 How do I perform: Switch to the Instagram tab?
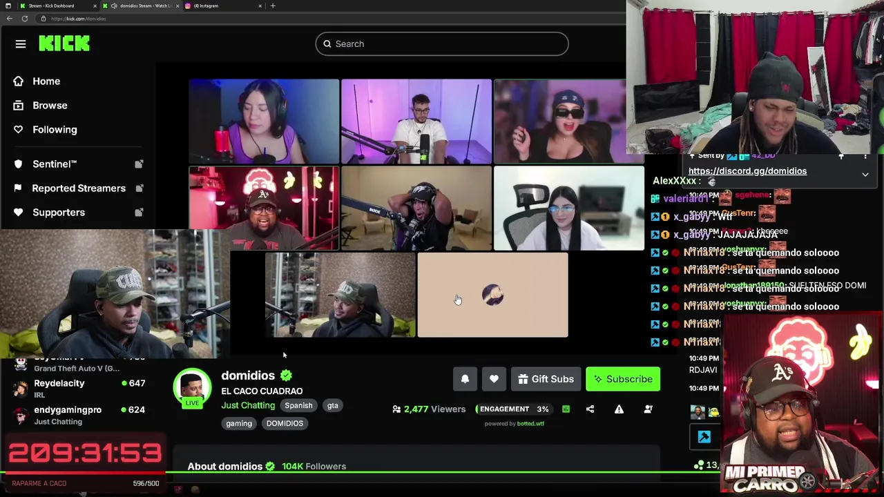click(223, 6)
